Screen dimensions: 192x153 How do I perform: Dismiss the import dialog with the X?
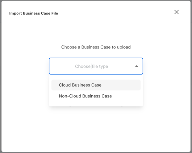pos(176,12)
